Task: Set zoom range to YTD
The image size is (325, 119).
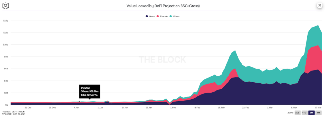Action: click(304, 113)
